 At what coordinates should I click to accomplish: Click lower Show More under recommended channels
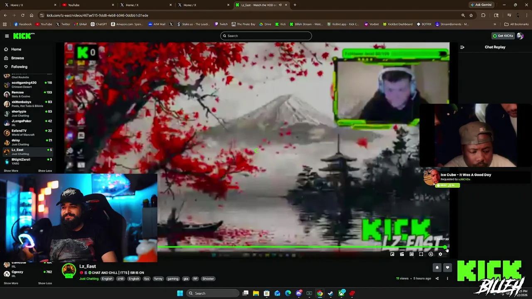pyautogui.click(x=11, y=283)
